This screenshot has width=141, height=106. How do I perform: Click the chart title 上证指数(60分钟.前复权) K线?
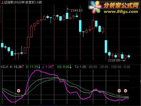(x=22, y=2)
